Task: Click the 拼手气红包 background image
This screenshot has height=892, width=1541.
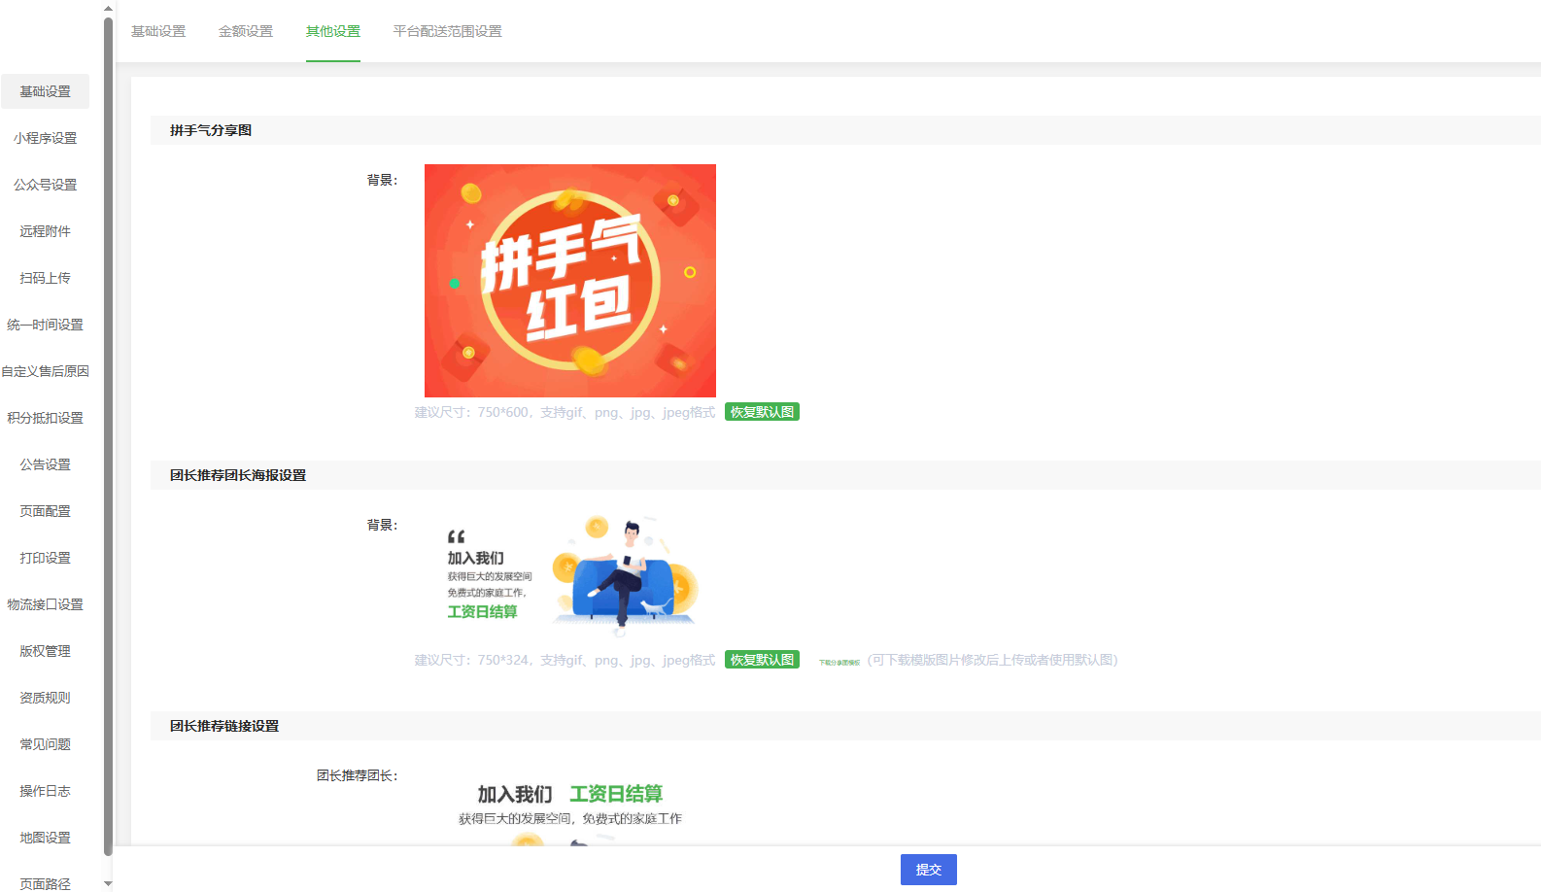Action: point(569,280)
